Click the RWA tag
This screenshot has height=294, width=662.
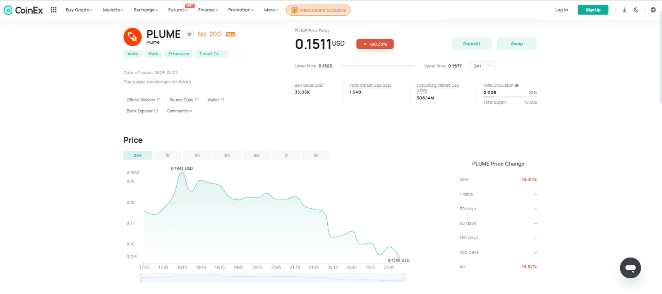(x=153, y=54)
